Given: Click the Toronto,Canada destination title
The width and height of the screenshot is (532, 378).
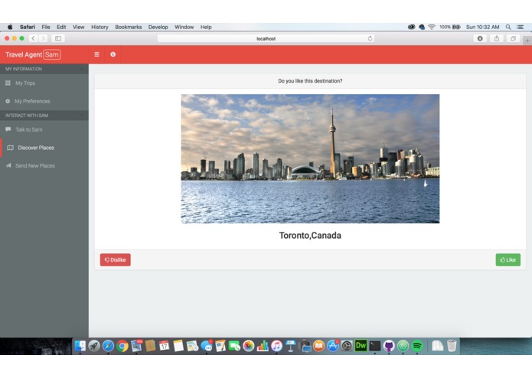Looking at the screenshot, I should (x=310, y=235).
